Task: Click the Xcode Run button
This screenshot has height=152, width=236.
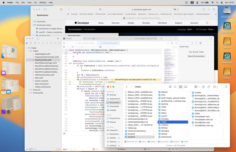Action: coord(58,39)
